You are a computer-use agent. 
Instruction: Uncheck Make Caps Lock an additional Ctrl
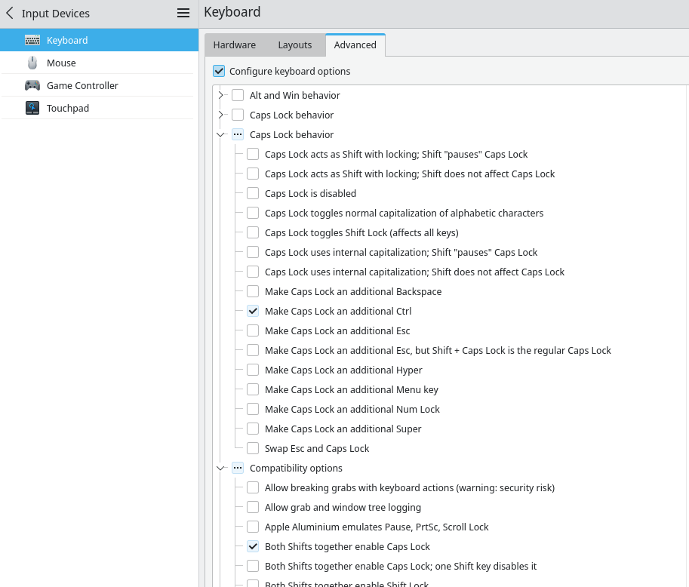click(x=253, y=311)
